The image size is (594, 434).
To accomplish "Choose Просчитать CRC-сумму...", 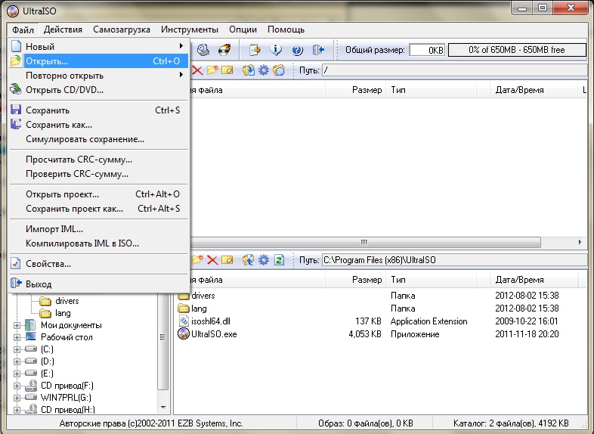I will tap(98, 160).
